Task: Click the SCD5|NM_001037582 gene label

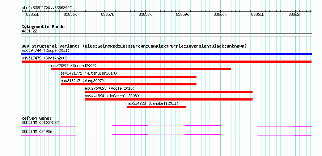Action: 40,122
